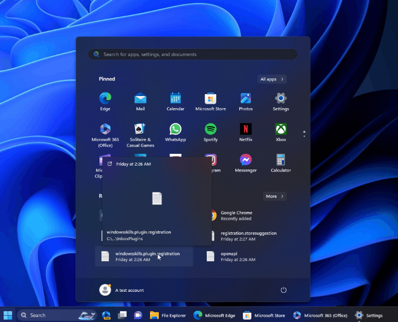Go to the next page of pinned apps
The height and width of the screenshot is (322, 398).
304,136
